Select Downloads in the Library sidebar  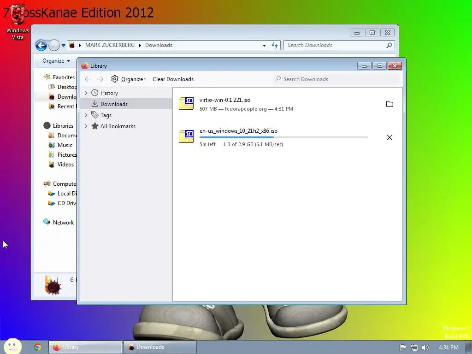126,104
